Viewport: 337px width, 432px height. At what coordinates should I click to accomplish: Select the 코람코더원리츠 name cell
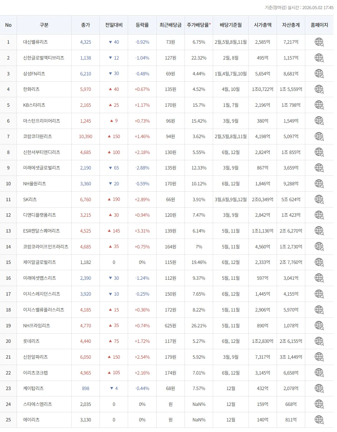point(44,136)
